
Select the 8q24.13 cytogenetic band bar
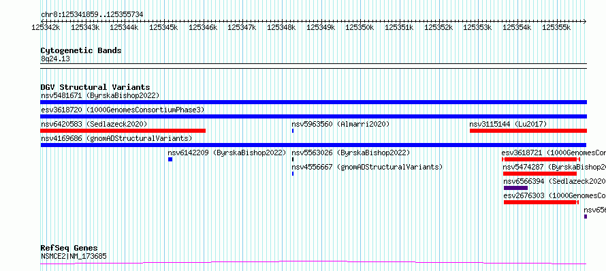click(313, 66)
